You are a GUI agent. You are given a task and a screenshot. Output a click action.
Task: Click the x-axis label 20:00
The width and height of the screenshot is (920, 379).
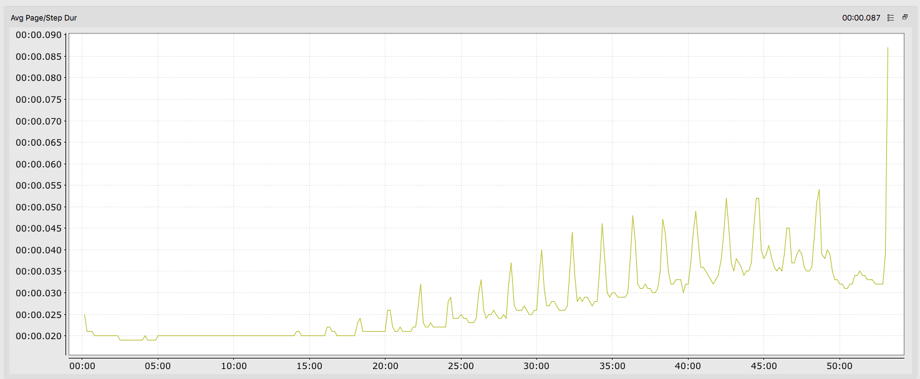point(385,366)
